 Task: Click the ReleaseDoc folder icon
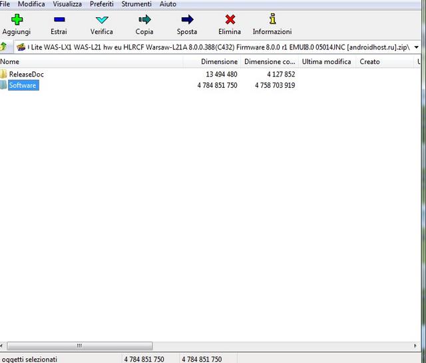[x=3, y=74]
